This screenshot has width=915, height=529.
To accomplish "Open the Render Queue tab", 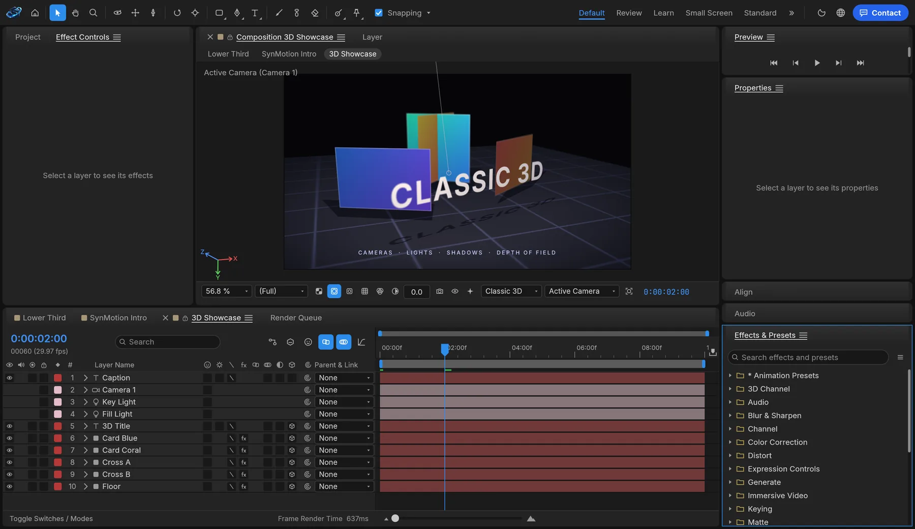I will (296, 318).
